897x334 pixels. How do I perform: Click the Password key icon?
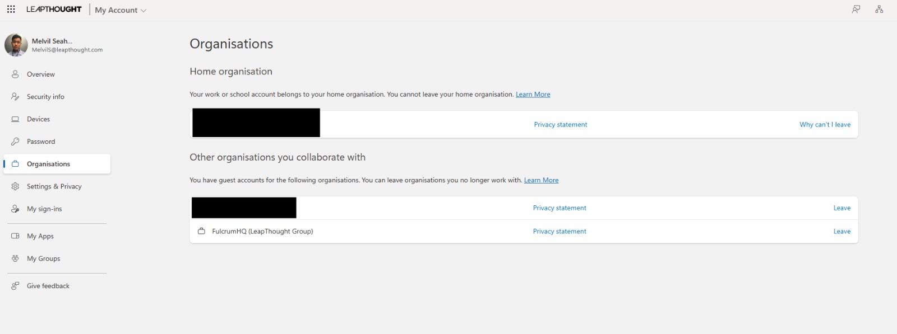(x=15, y=142)
